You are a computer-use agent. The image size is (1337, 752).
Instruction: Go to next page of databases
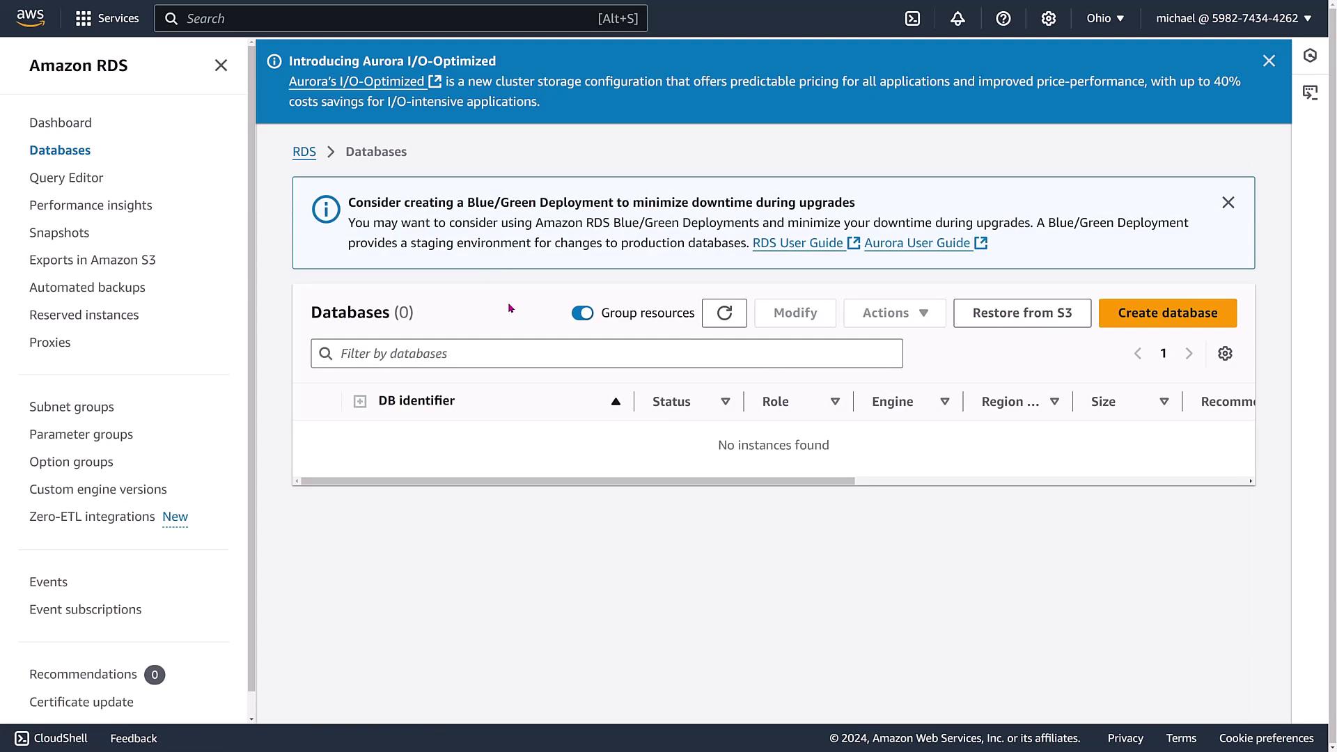(x=1189, y=354)
